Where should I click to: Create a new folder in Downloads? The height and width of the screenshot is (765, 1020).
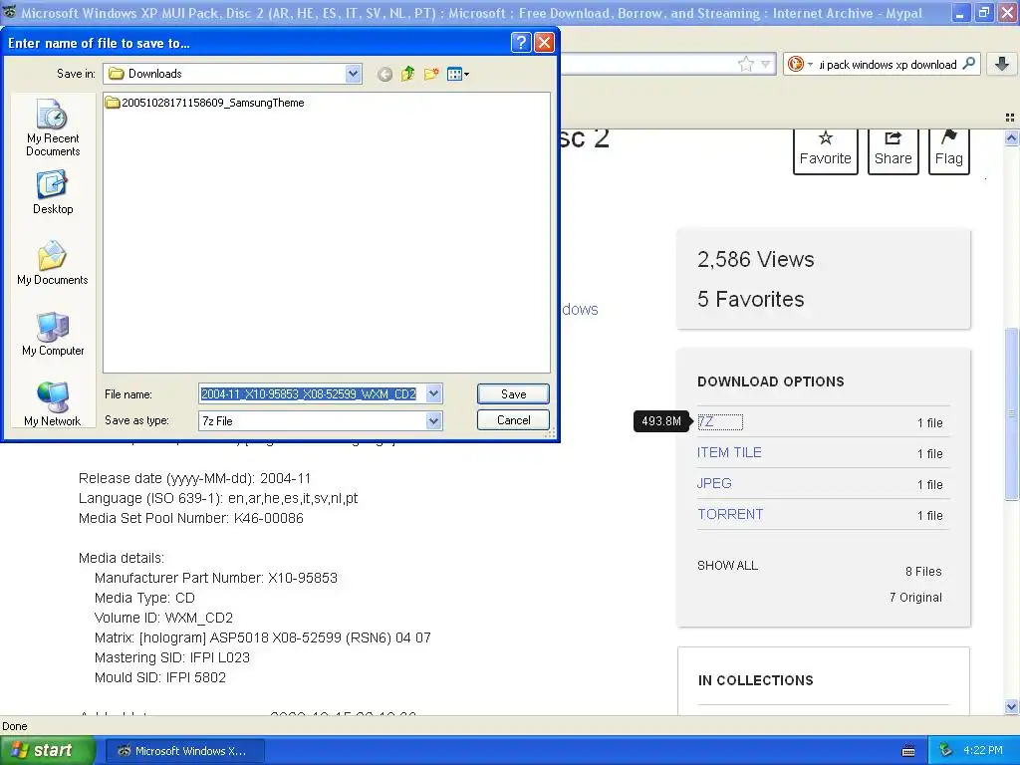click(x=431, y=74)
